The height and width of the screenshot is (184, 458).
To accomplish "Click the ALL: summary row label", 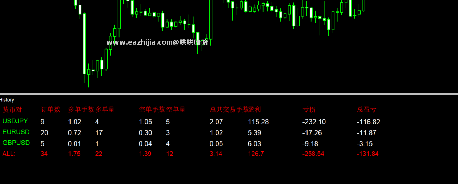I will 9,154.
